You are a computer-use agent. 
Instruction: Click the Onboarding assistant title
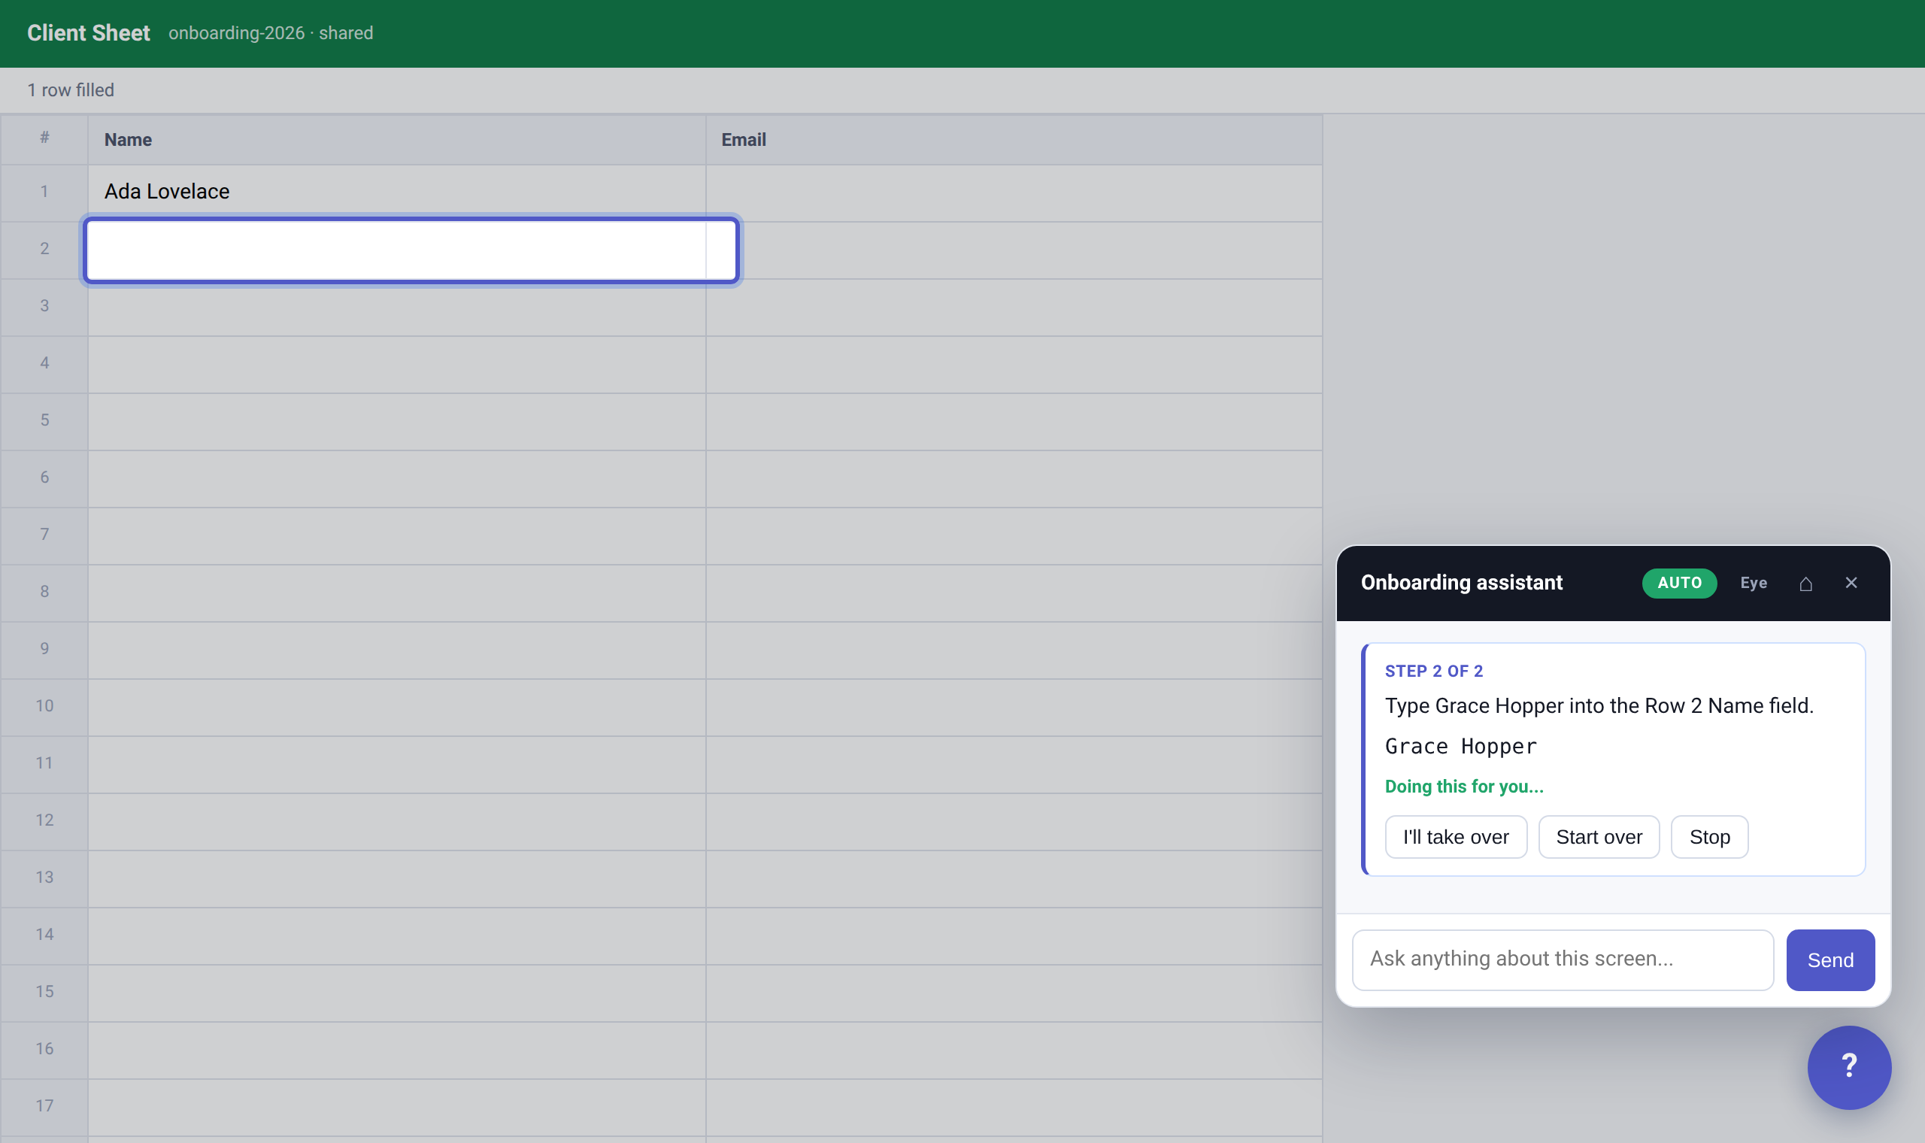click(1461, 582)
